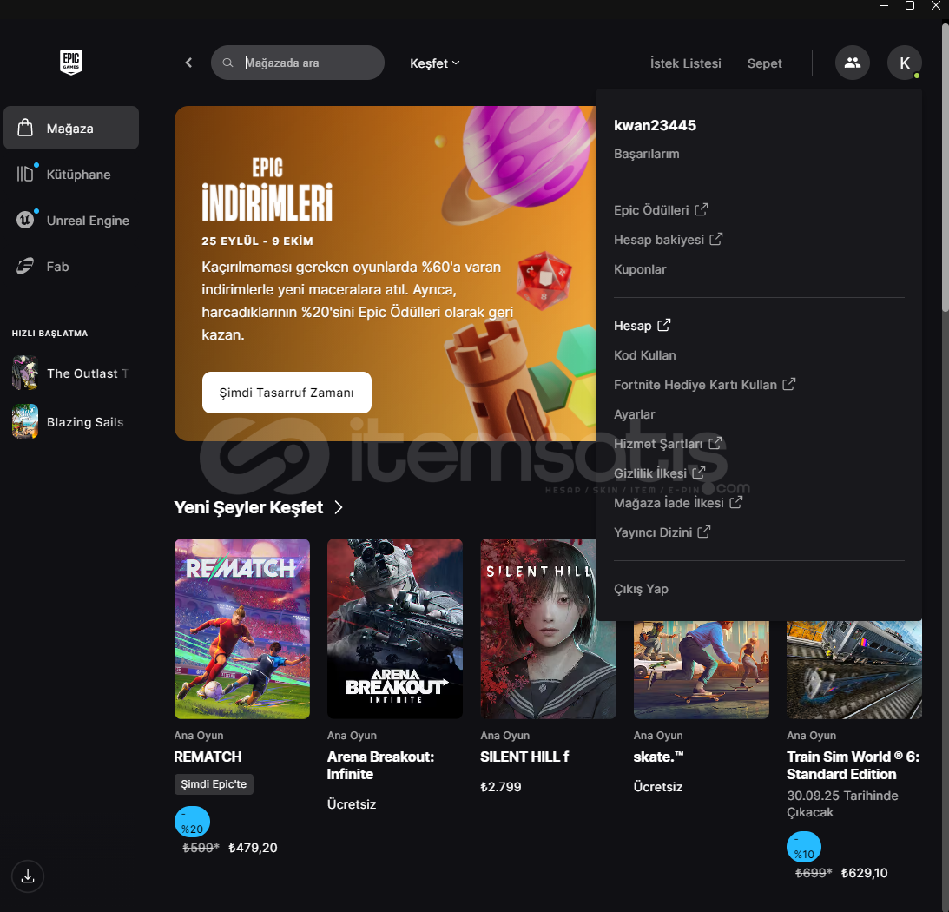Image resolution: width=949 pixels, height=912 pixels.
Task: Open Unreal Engine sidebar item
Action: tap(71, 221)
